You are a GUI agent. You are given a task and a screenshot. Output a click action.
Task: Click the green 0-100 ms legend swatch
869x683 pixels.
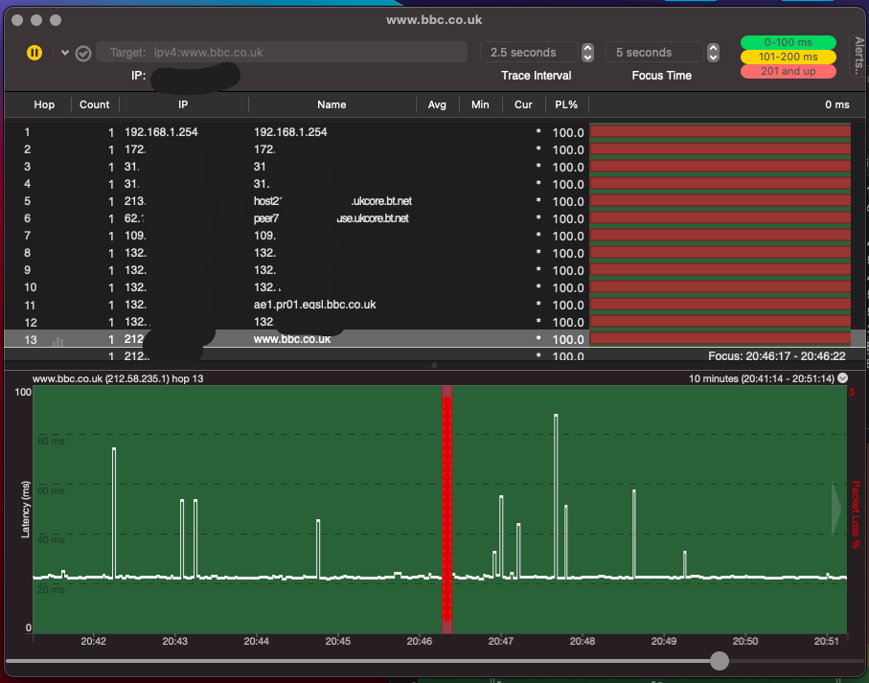[788, 42]
